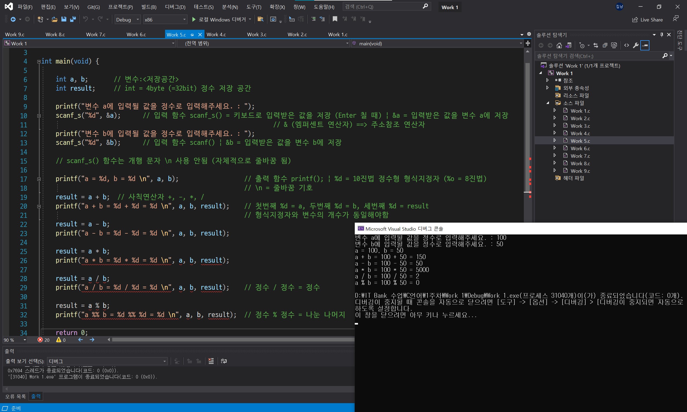Expand the 참조 node in the tree
The width and height of the screenshot is (687, 412).
tap(547, 80)
